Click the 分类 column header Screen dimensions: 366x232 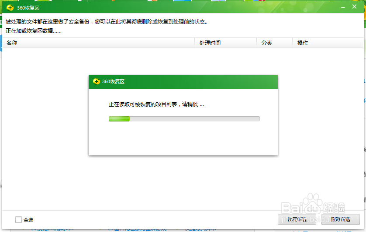(274, 43)
